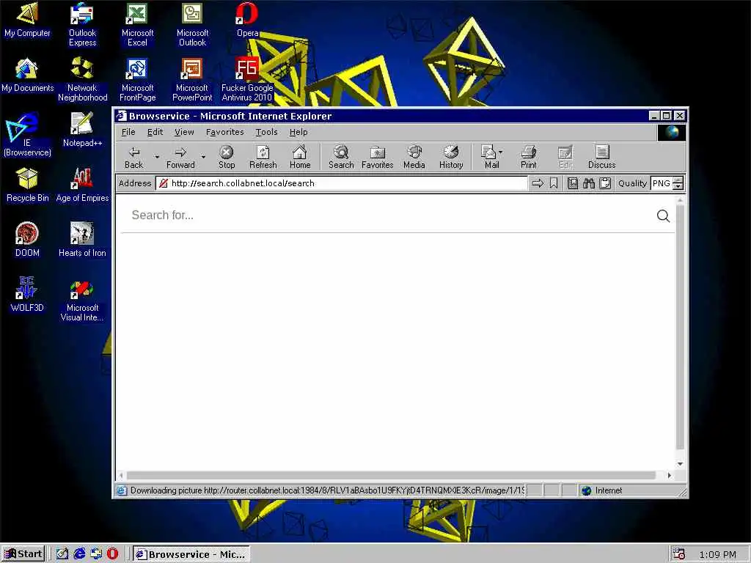Click the Quality PNG value field
The width and height of the screenshot is (751, 563).
tap(662, 183)
